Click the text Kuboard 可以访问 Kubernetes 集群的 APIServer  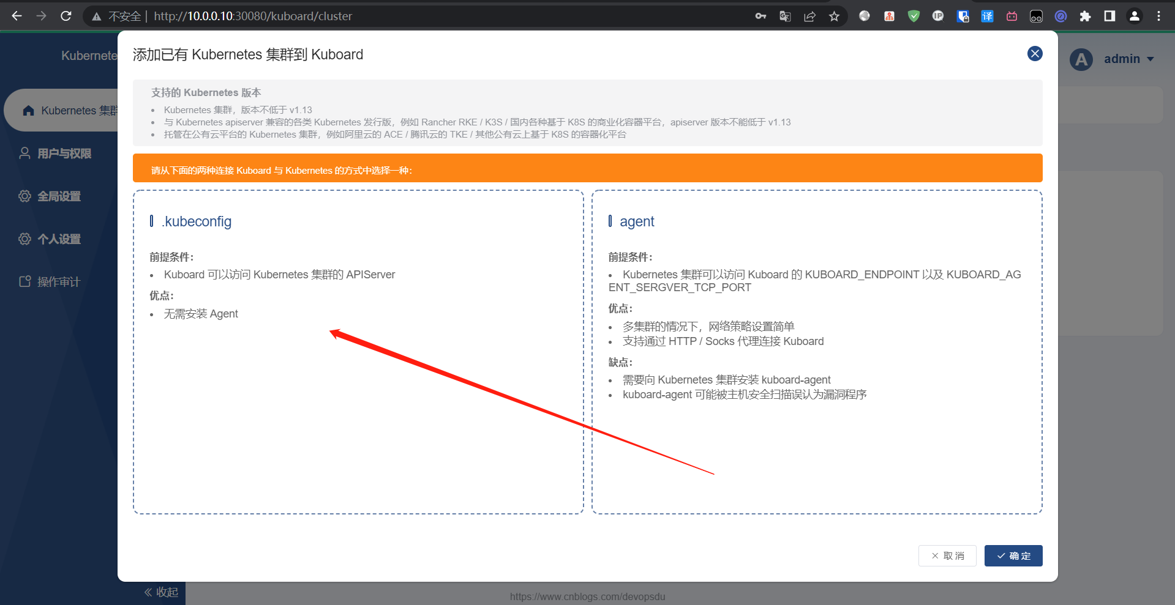pyautogui.click(x=279, y=275)
